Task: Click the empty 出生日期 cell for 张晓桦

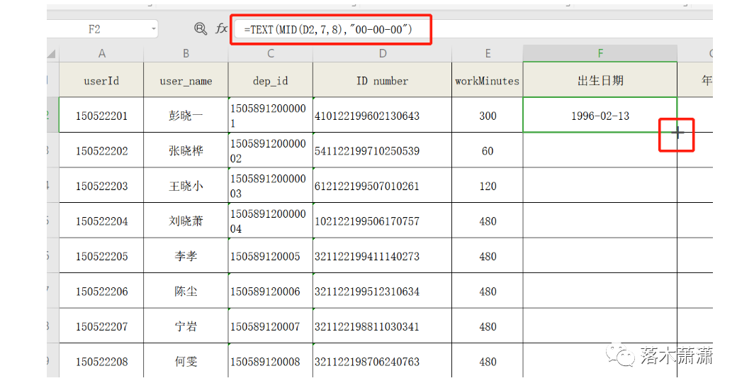Action: click(x=600, y=150)
